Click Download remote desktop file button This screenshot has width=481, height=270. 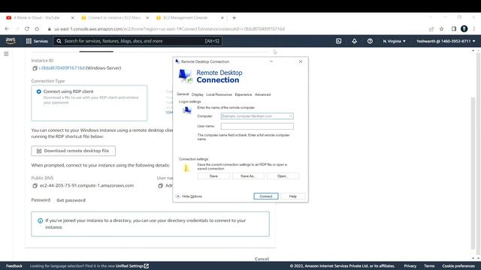(x=74, y=151)
